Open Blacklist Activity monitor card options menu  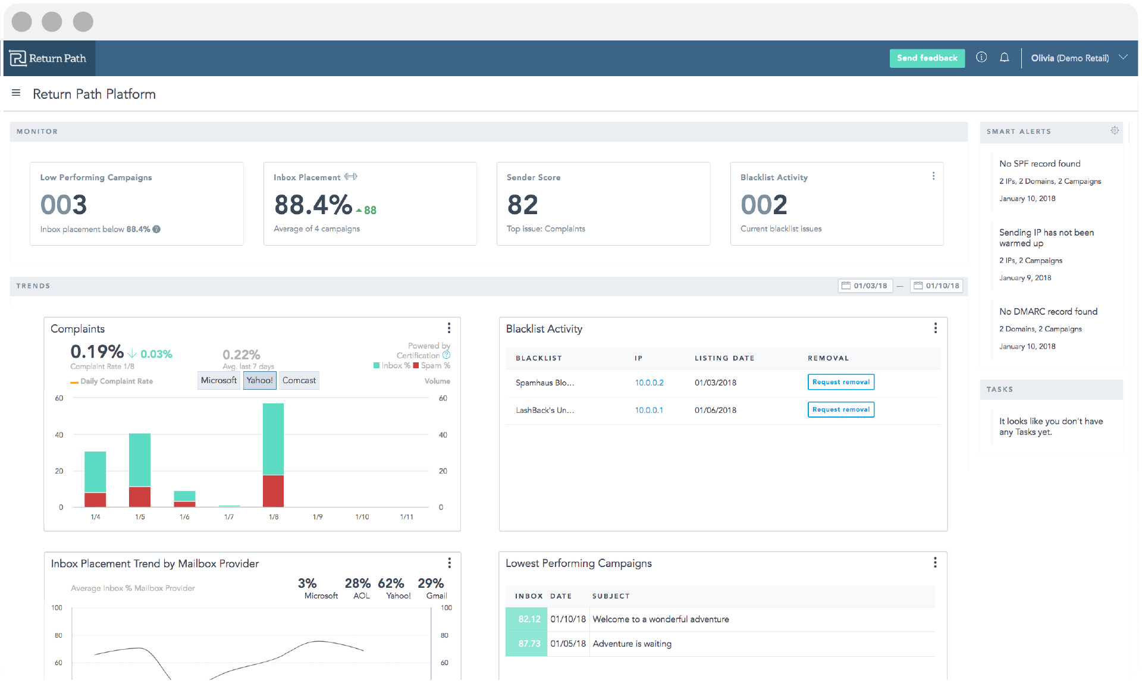point(933,176)
